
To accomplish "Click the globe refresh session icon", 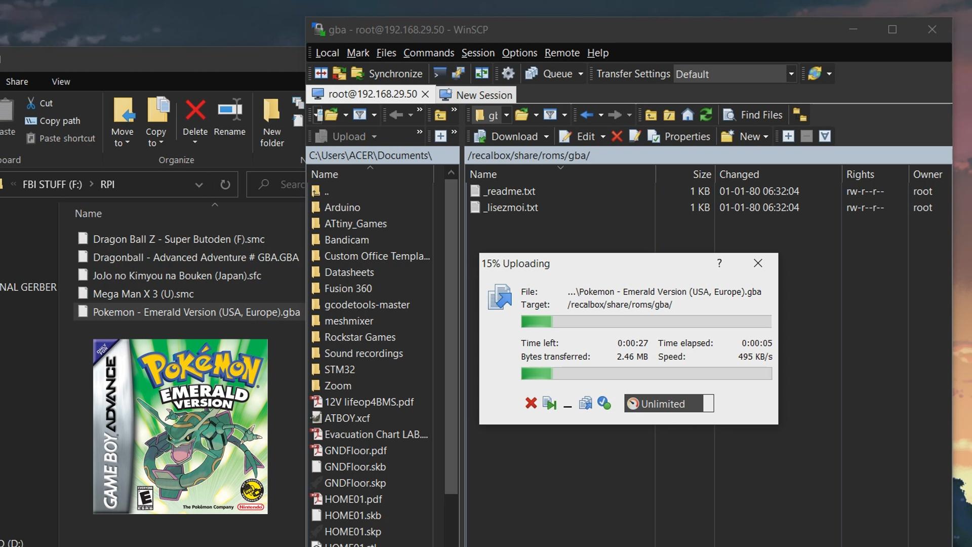I will point(815,73).
